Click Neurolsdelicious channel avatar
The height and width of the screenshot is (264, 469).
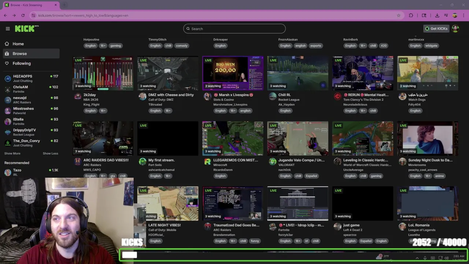(x=337, y=96)
